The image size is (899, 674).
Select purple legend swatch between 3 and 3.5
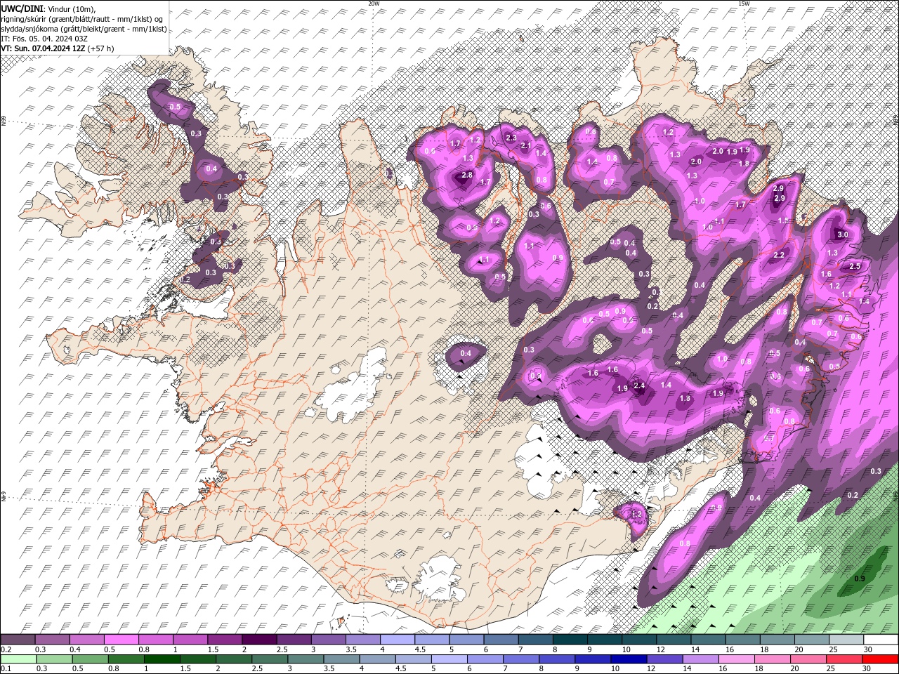point(328,640)
